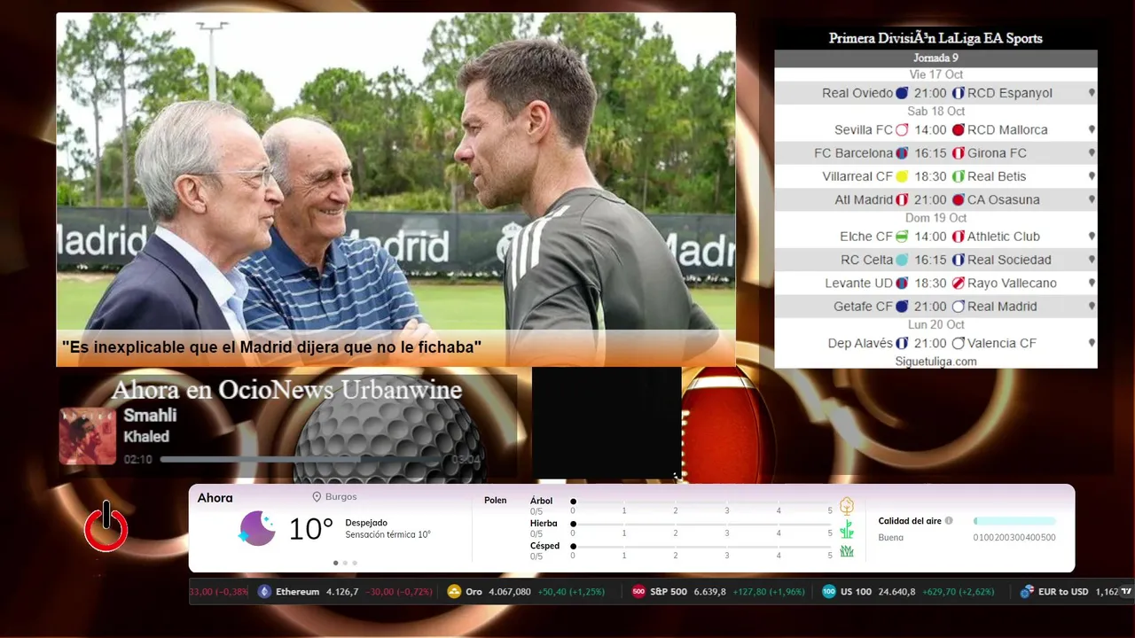The image size is (1135, 638).
Task: Select the first weather card page dot
Action: [335, 563]
